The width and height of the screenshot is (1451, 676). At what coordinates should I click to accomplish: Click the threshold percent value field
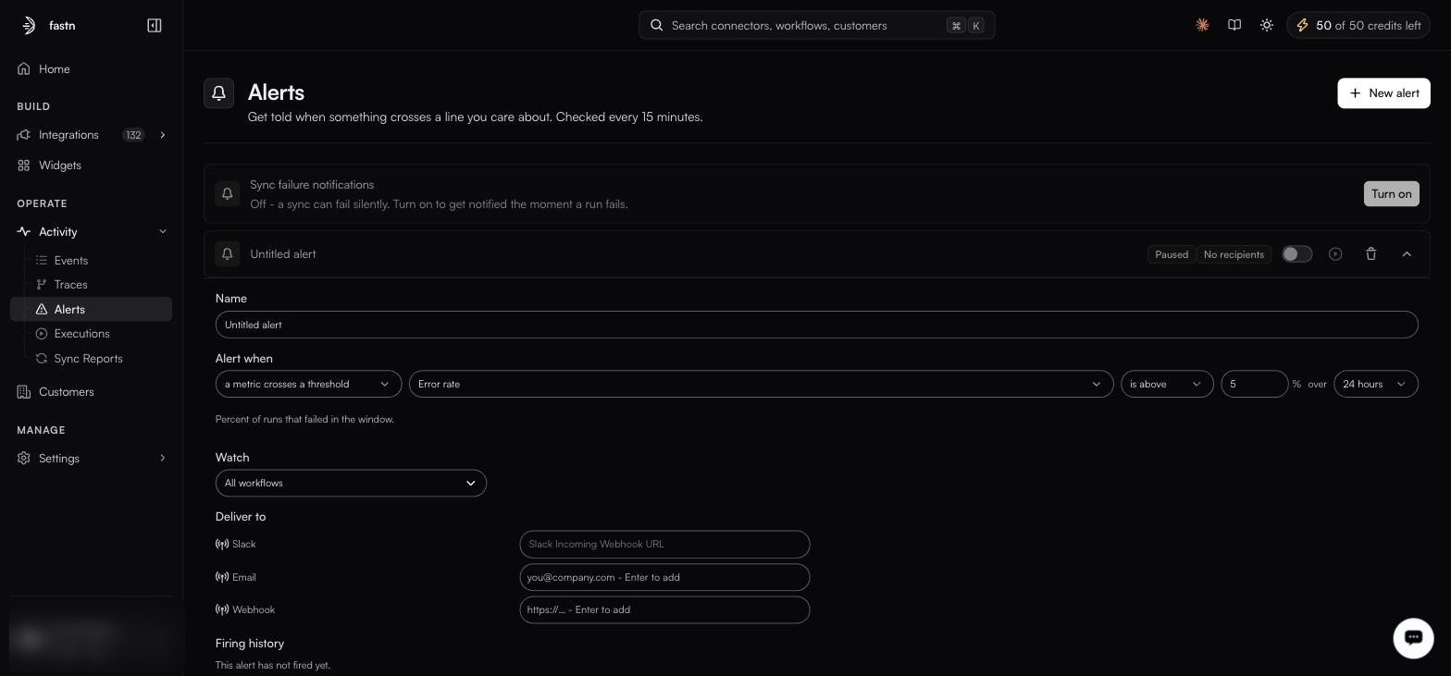pyautogui.click(x=1254, y=384)
